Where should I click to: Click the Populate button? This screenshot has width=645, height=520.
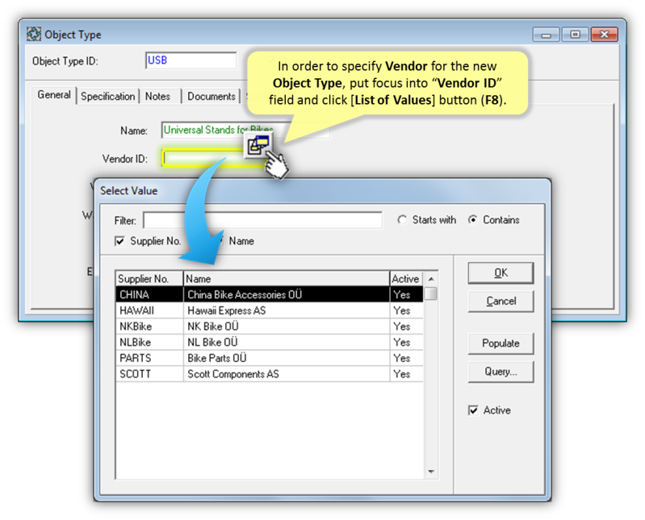click(x=501, y=343)
